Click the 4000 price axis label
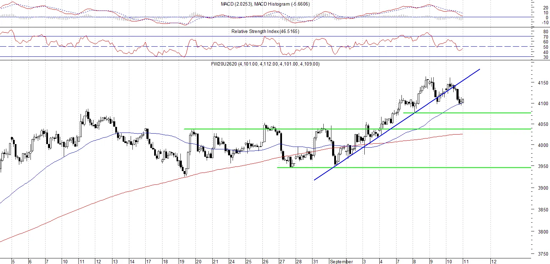The image size is (550, 264). tap(543, 145)
